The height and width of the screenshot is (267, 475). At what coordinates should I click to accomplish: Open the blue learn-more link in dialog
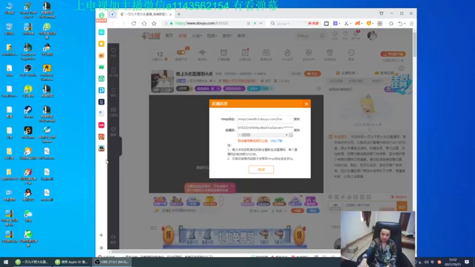pos(276,141)
